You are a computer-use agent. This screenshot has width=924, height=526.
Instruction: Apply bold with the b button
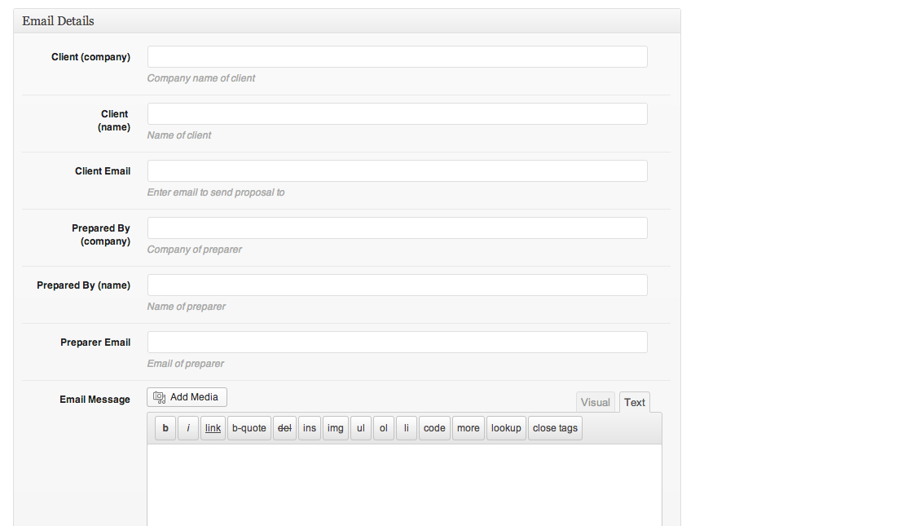165,428
